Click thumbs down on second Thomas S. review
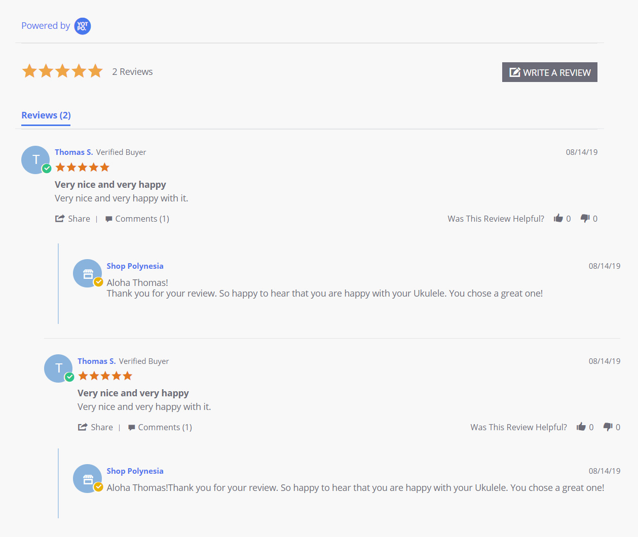This screenshot has width=638, height=537. 608,427
